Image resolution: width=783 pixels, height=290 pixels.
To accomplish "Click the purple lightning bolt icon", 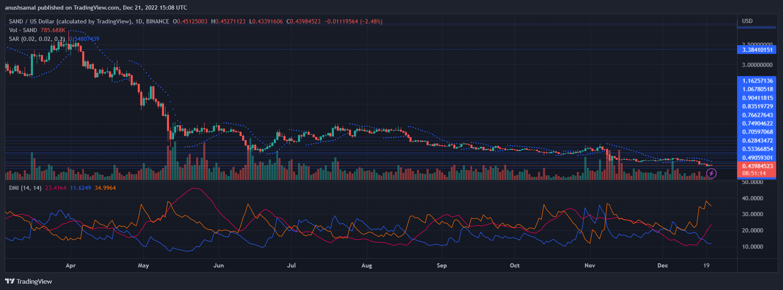I will coord(711,173).
